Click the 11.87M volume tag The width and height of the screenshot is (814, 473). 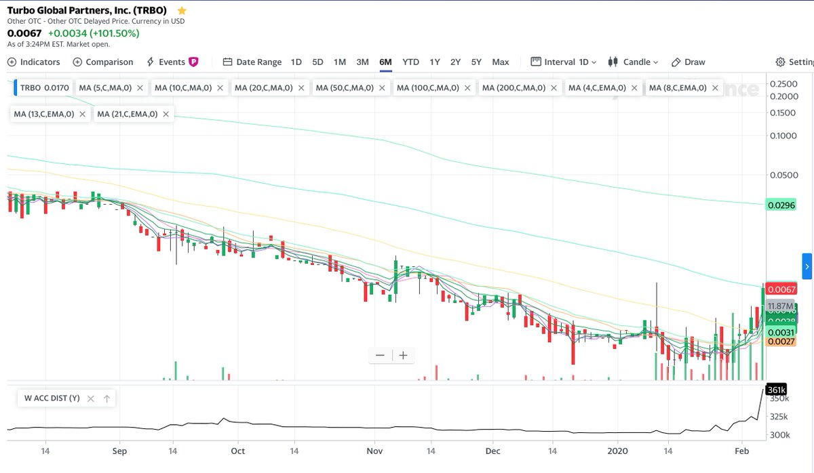779,306
